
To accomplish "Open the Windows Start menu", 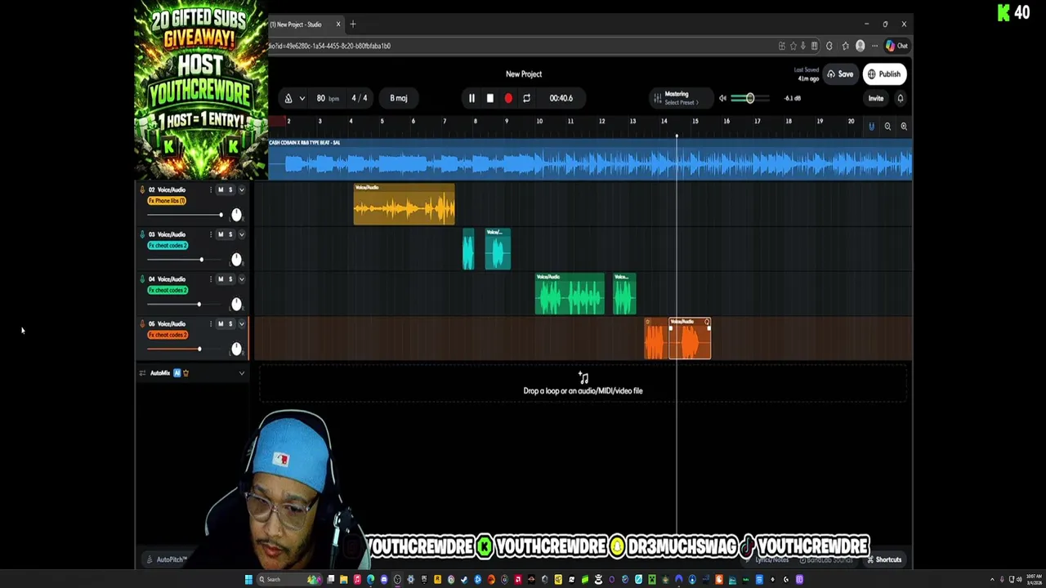I will point(248,580).
